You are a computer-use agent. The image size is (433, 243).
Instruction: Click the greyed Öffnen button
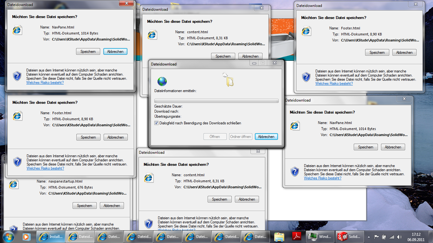215,137
